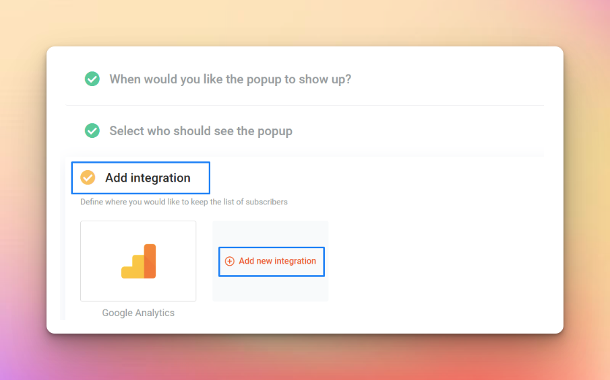Click the word 'popup' in the first step heading
This screenshot has width=610, height=380.
(x=264, y=79)
